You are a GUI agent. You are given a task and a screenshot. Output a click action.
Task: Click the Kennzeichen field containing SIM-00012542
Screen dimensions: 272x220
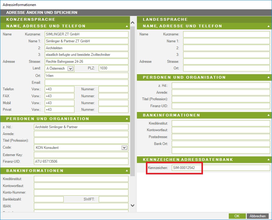(220, 168)
